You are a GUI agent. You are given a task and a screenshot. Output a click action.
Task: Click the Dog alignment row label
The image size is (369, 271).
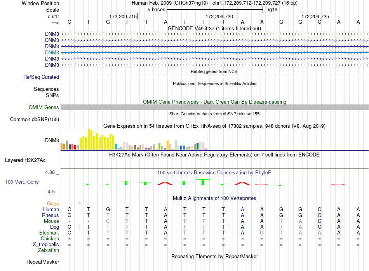click(55, 227)
